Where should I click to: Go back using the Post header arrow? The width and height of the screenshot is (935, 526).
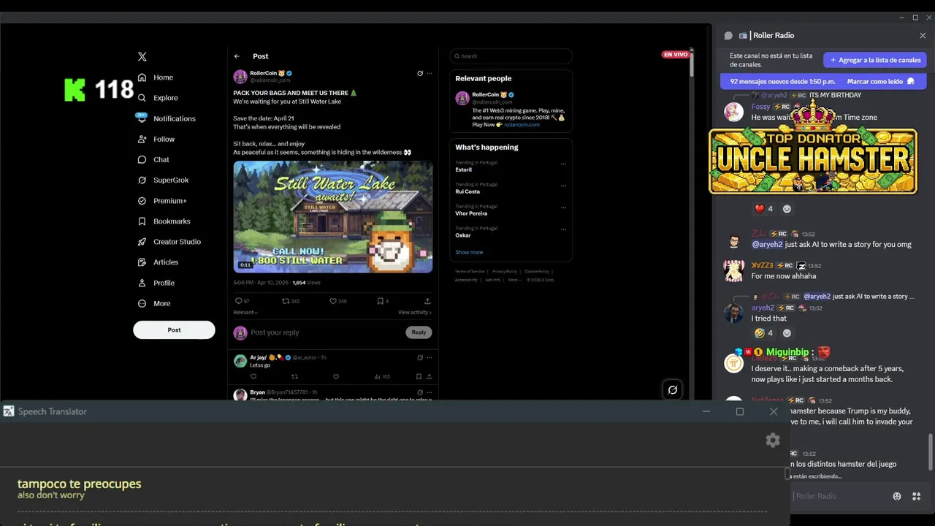237,56
